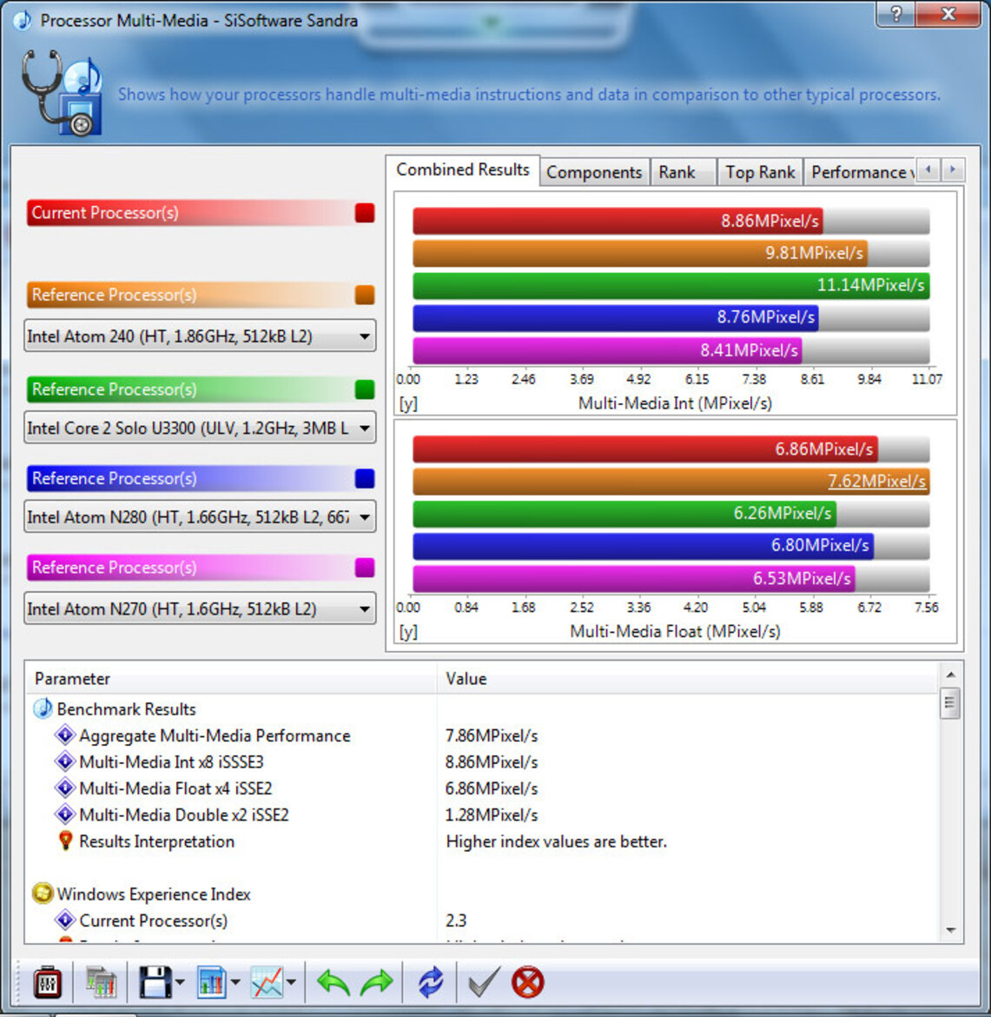Image resolution: width=991 pixels, height=1017 pixels.
Task: Click the bar chart view icon
Action: pyautogui.click(x=211, y=982)
